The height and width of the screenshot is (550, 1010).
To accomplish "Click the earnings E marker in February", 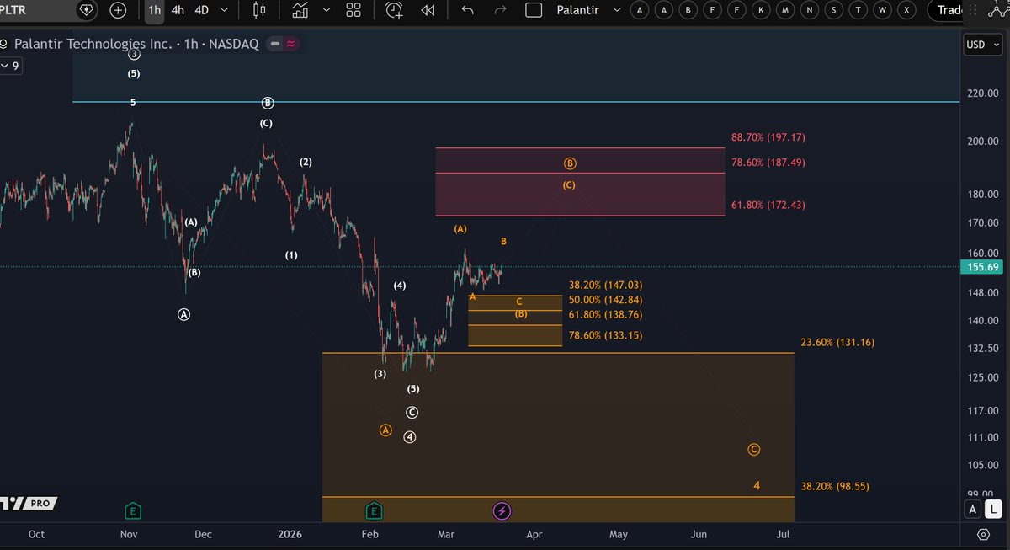I will (x=374, y=510).
